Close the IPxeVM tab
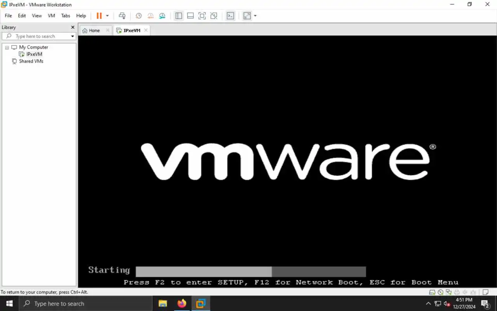This screenshot has height=311, width=497. pos(146,30)
